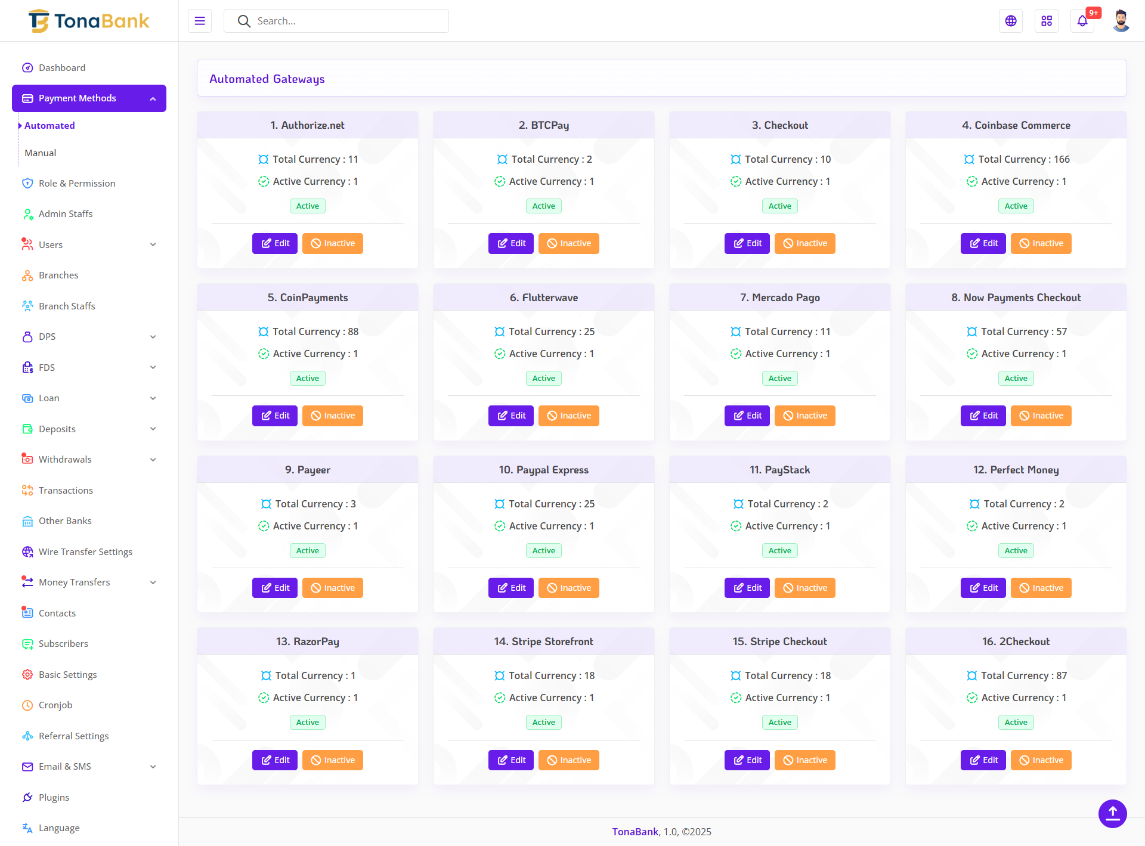Open the user avatar profile menu

click(x=1121, y=21)
